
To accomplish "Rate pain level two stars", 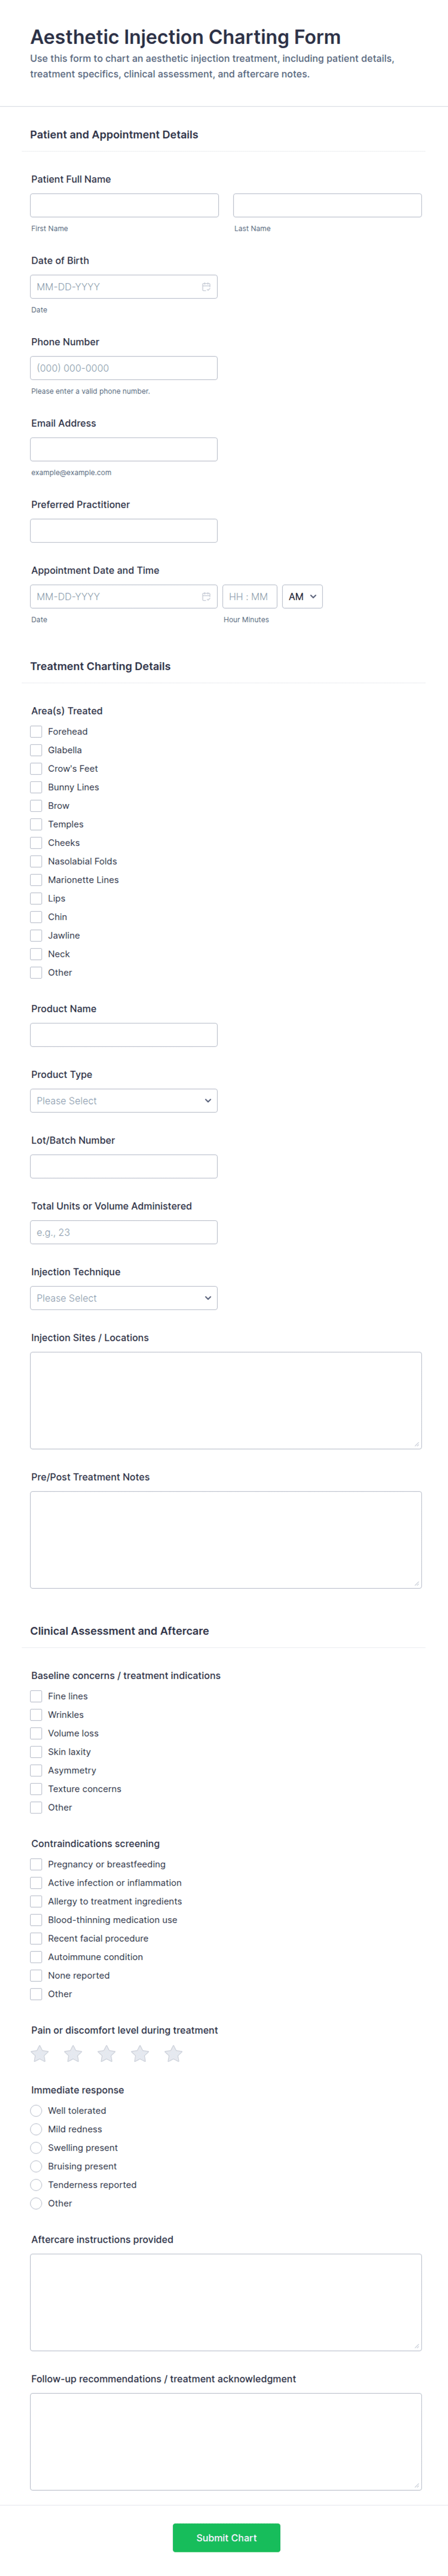I will tap(73, 2054).
